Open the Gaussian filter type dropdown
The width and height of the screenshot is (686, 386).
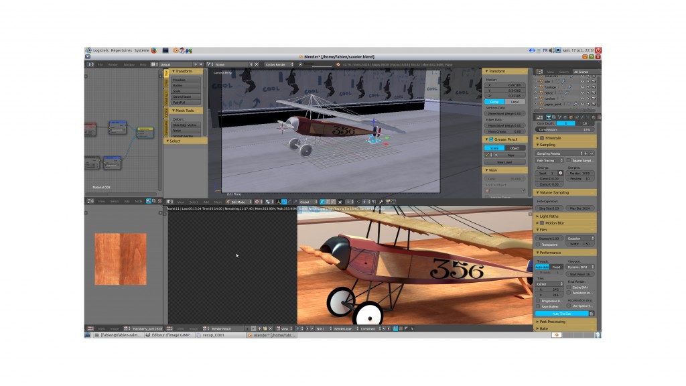580,238
